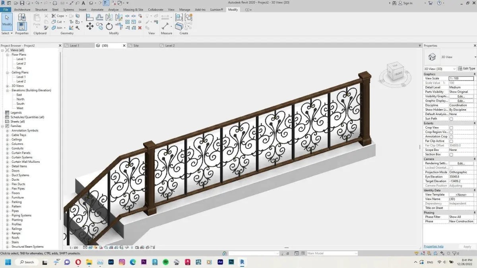Viewport: 477px width, 268px height.
Task: Open Photoshop from the Windows taskbar
Action: click(231, 262)
